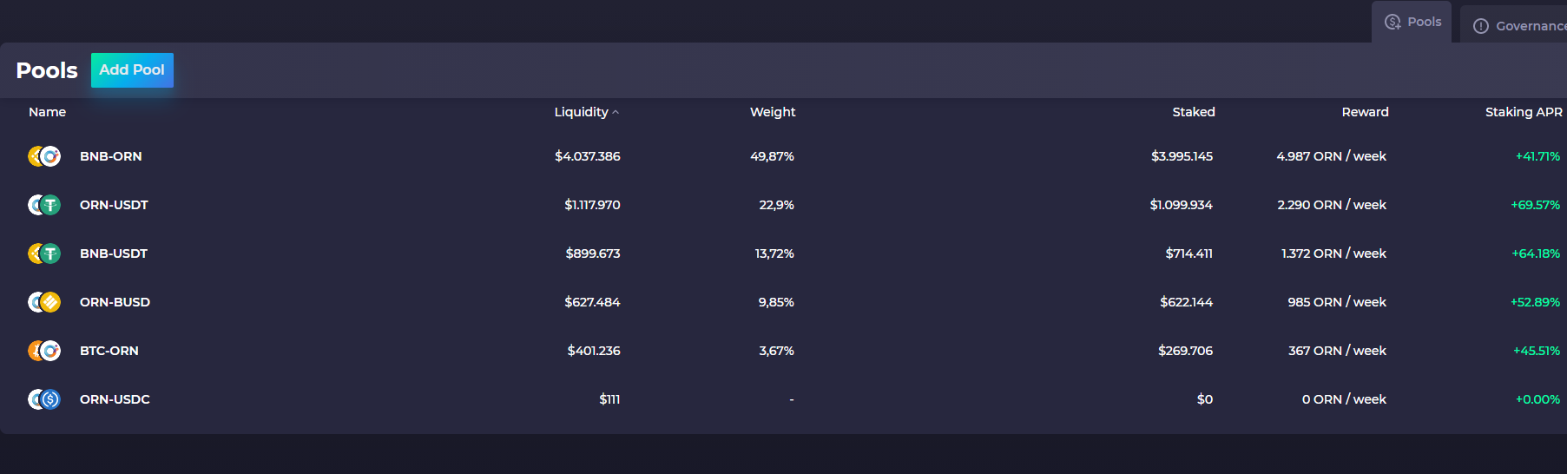Click the 0 ORN / week reward
Viewport: 1567px width, 474px height.
[x=1345, y=399]
